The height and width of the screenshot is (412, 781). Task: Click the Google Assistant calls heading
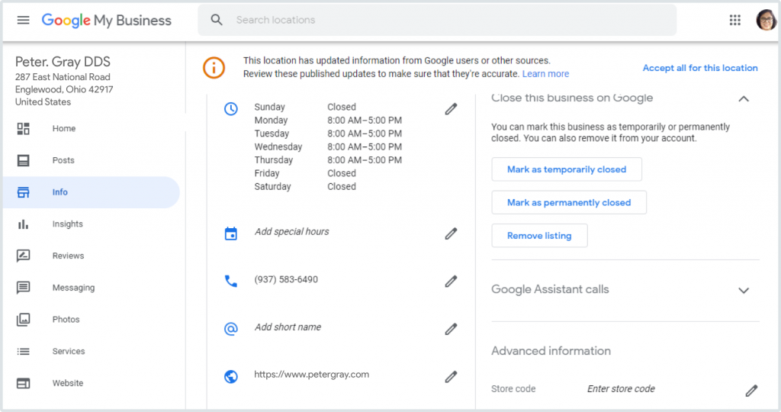(550, 289)
